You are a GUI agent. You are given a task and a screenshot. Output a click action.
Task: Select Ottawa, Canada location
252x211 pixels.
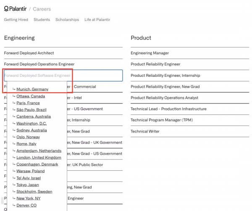31,96
